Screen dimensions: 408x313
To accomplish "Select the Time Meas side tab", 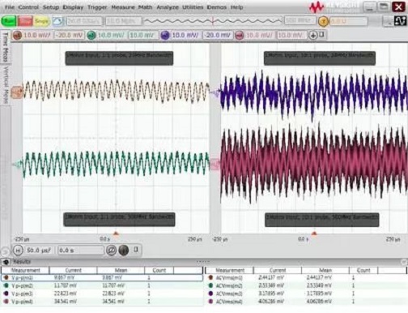I will tap(5, 46).
